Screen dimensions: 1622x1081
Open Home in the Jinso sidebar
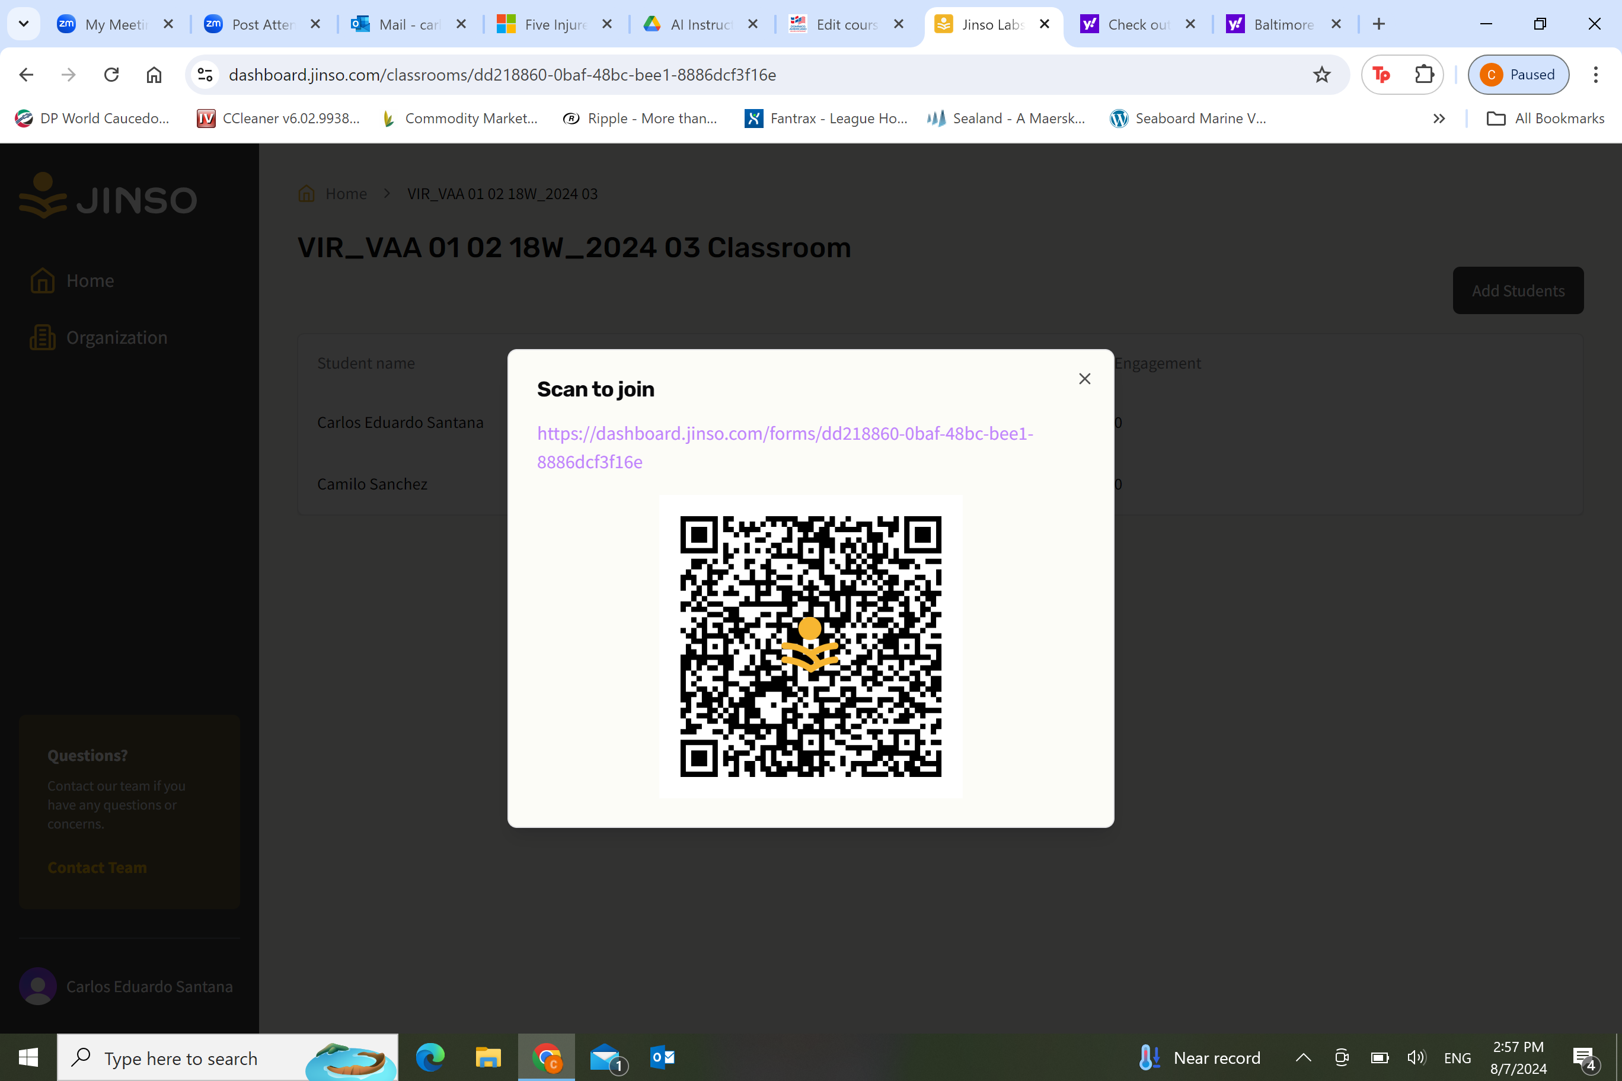[x=72, y=280]
